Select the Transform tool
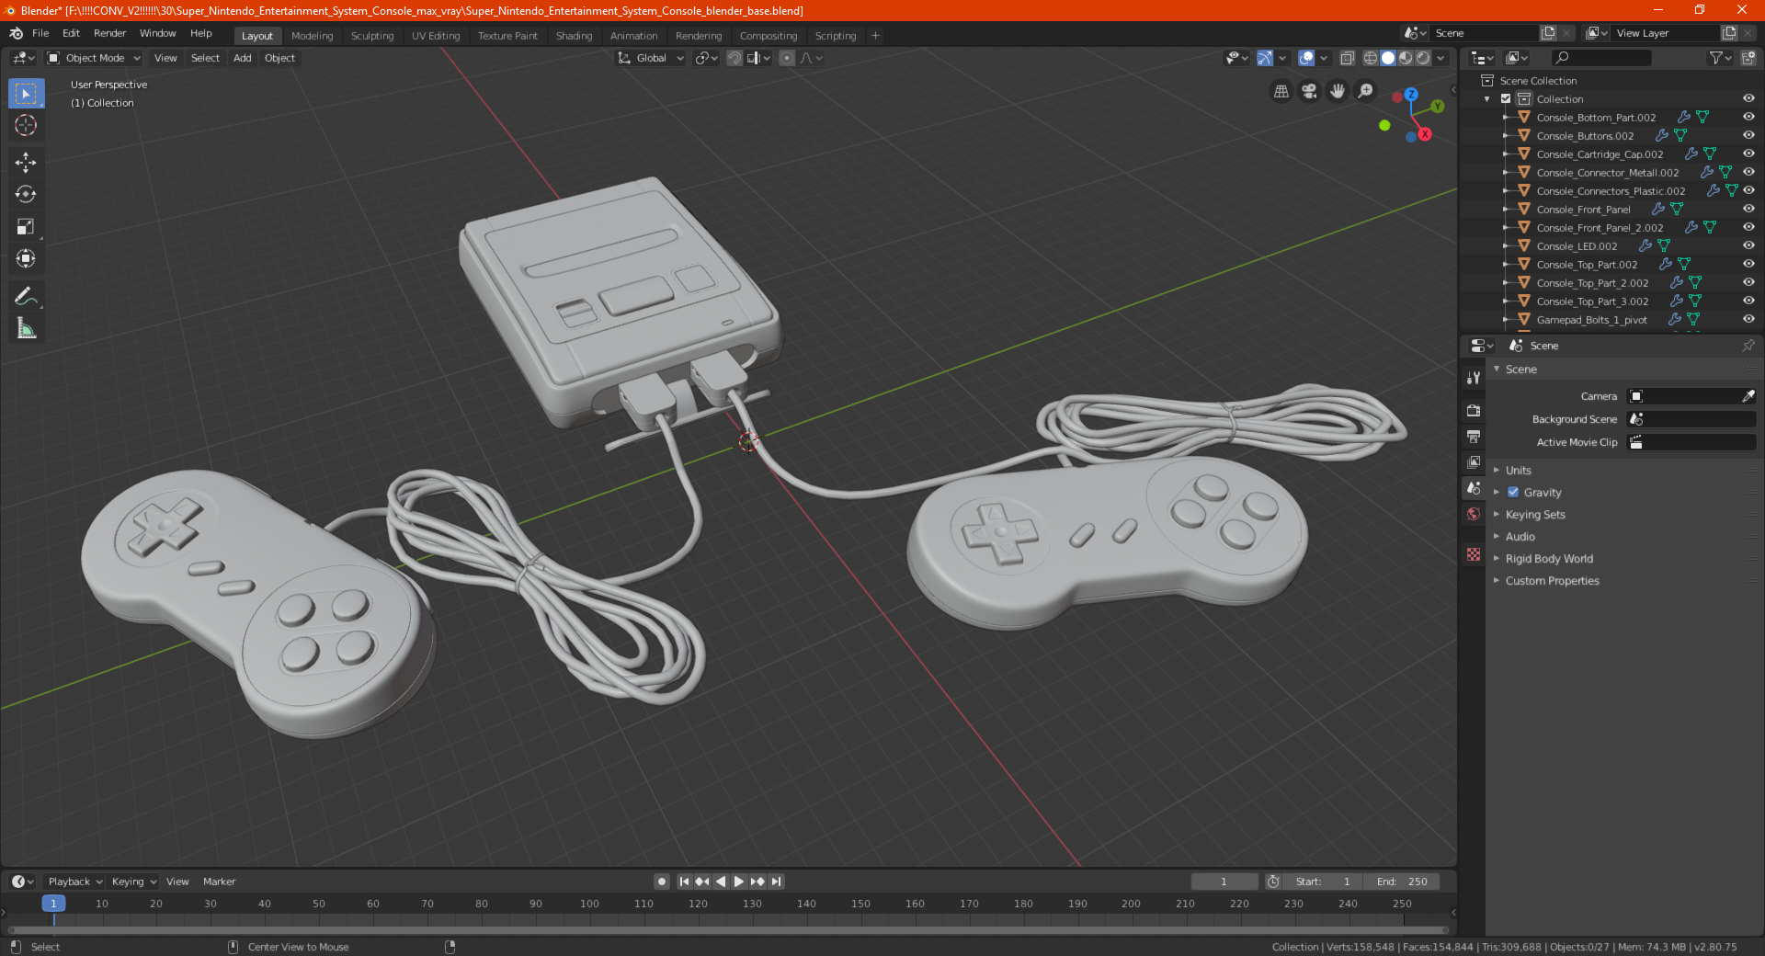 [26, 259]
